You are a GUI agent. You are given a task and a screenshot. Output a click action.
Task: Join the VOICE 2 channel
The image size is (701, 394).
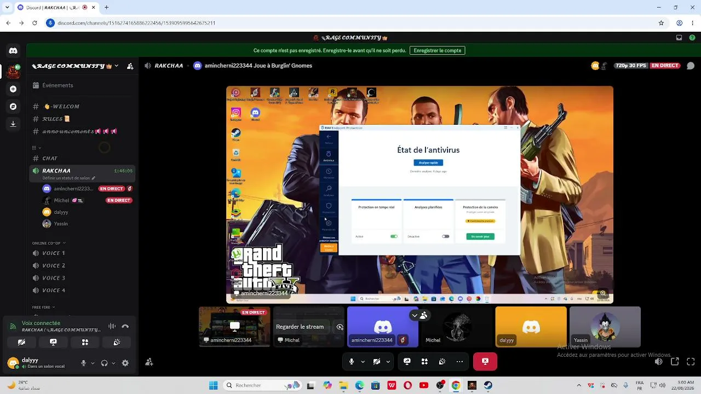pyautogui.click(x=82, y=265)
